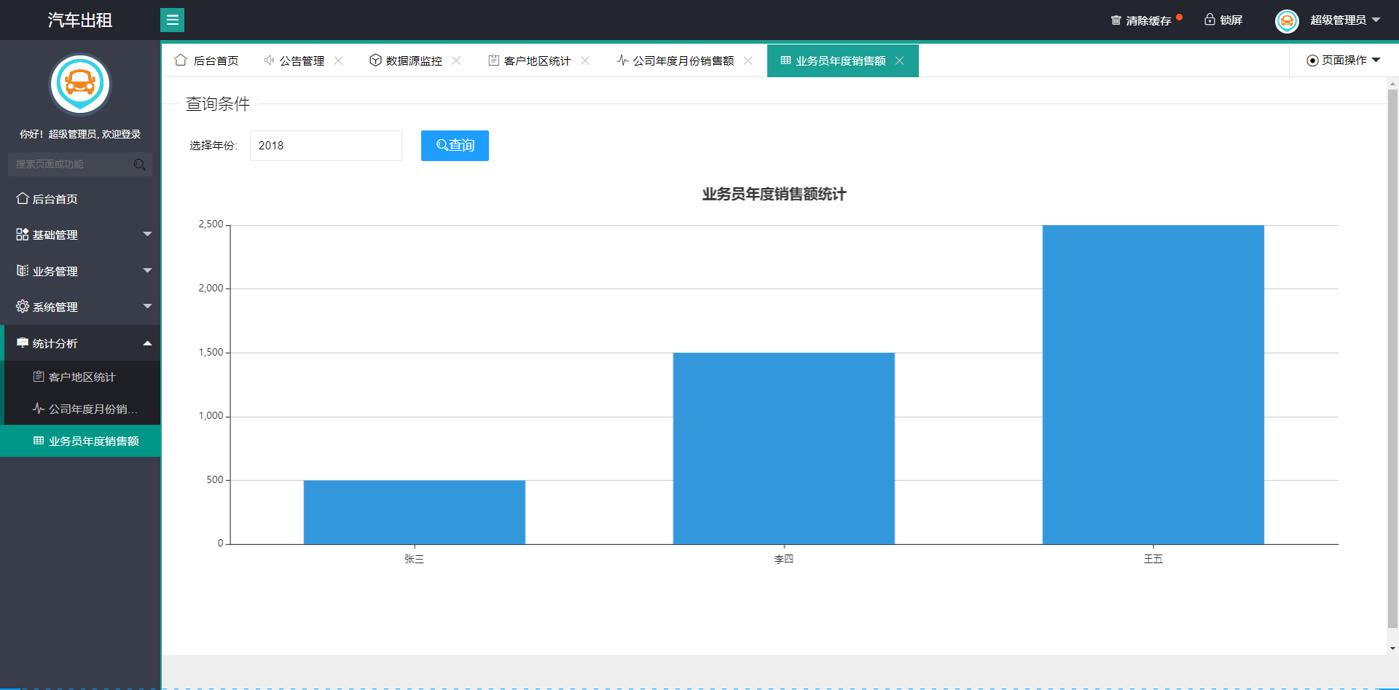Switch to the 公司年度月份销售额 tab
This screenshot has height=690, width=1399.
click(x=683, y=60)
